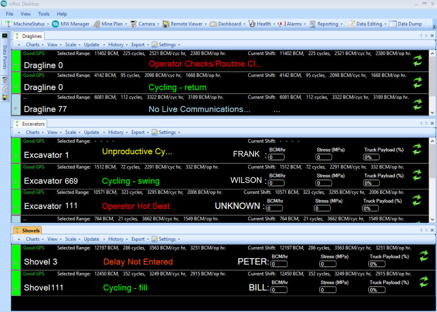This screenshot has width=437, height=312.
Task: Open the Camera tool
Action: pos(144,24)
